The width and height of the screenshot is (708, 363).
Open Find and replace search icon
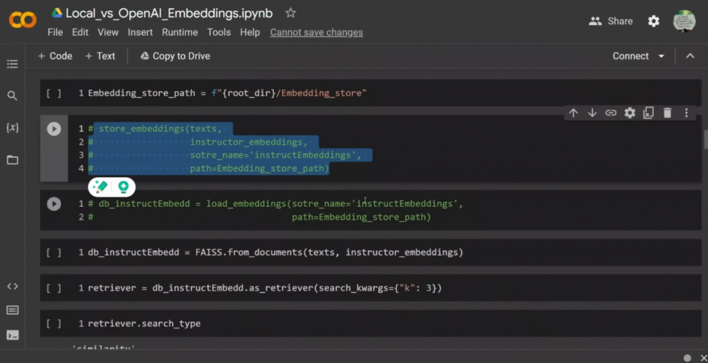pos(12,96)
